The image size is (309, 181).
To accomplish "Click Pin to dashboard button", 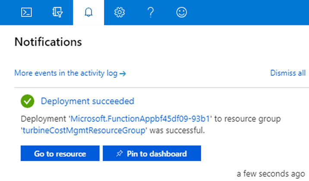I will pyautogui.click(x=152, y=153).
